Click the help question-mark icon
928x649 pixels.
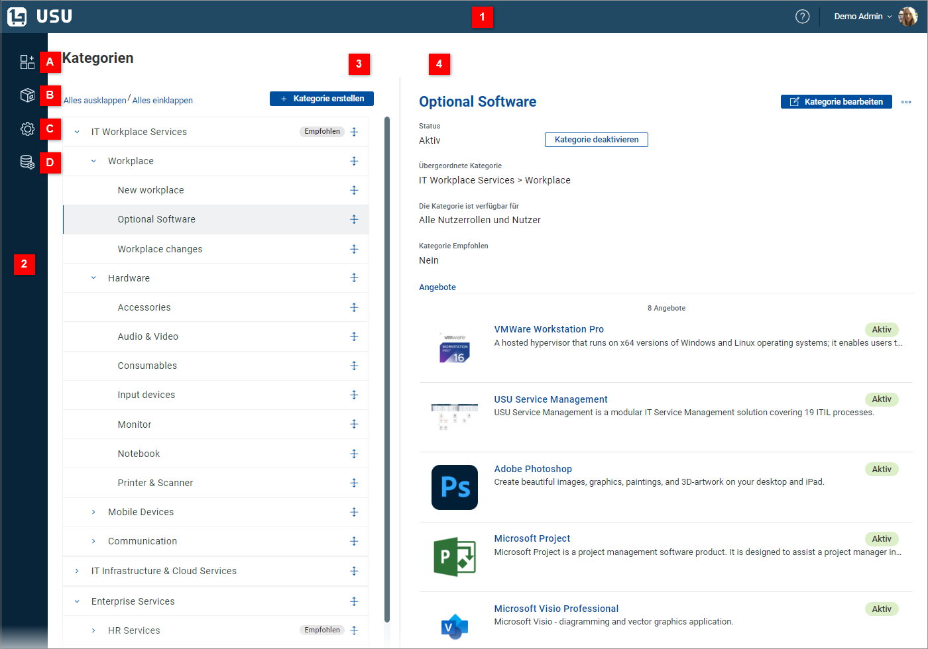802,16
